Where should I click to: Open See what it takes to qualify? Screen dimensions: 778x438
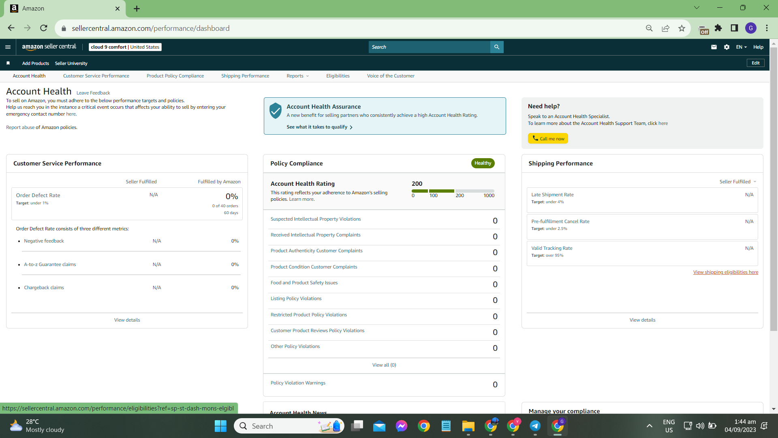(x=319, y=127)
